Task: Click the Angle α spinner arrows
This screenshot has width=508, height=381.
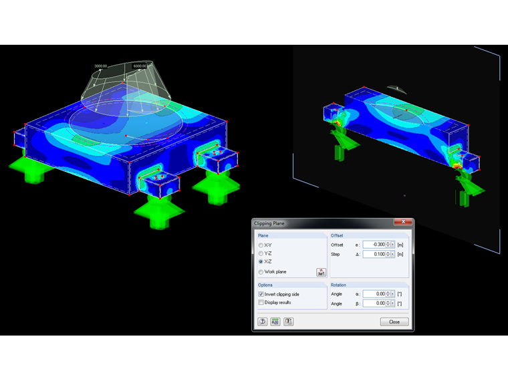Action: [388, 294]
